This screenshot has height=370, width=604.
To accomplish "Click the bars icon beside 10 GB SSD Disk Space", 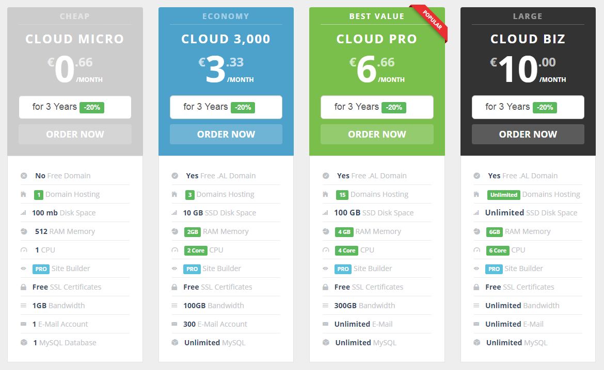I will click(174, 213).
